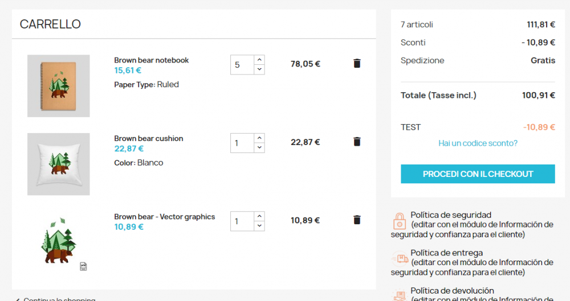The image size is (570, 301).
Task: Decrease Brown bear cushion quantity
Action: pyautogui.click(x=259, y=147)
